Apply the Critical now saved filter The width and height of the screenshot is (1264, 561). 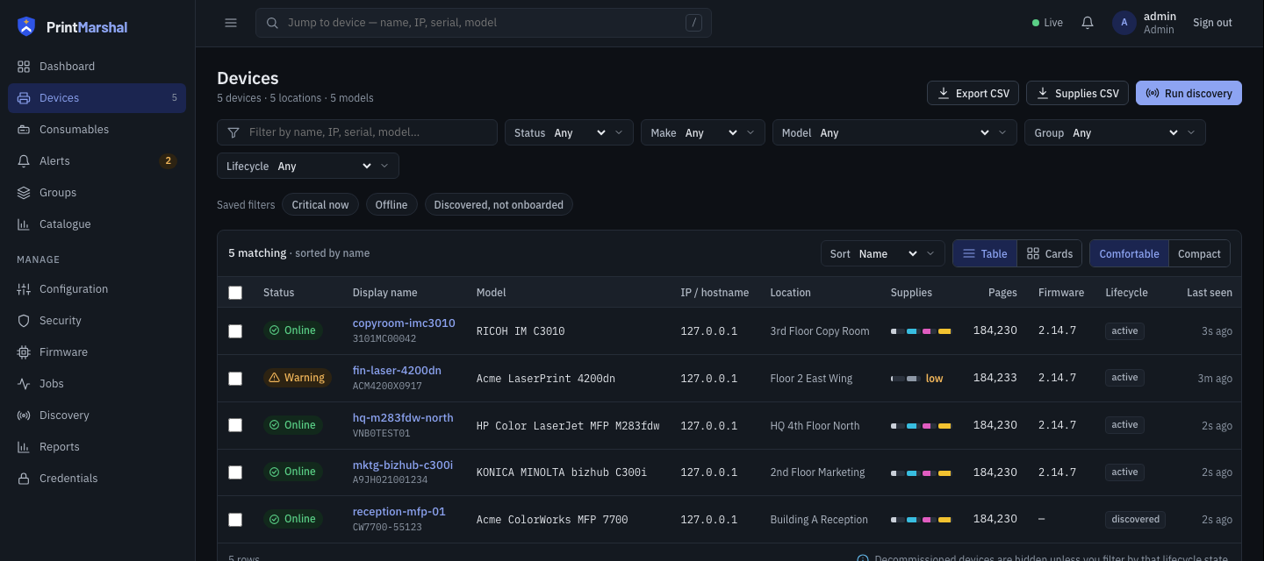point(320,204)
